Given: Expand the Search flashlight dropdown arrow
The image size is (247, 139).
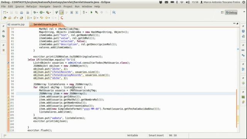Looking at the screenshot, I should [x=17, y=18].
